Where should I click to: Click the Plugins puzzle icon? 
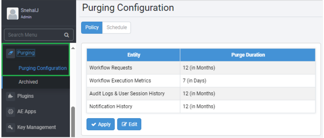(x=10, y=96)
